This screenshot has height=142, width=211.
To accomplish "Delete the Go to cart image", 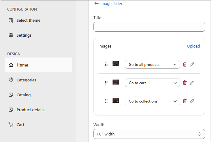I will (x=185, y=83).
